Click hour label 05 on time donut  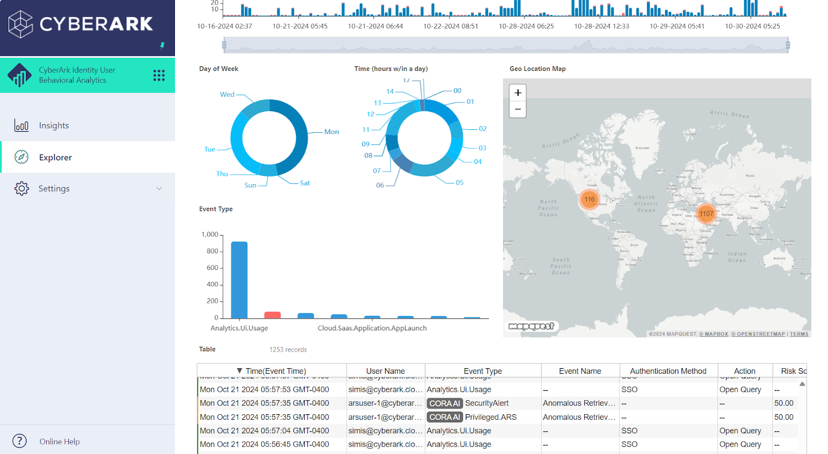(x=460, y=183)
